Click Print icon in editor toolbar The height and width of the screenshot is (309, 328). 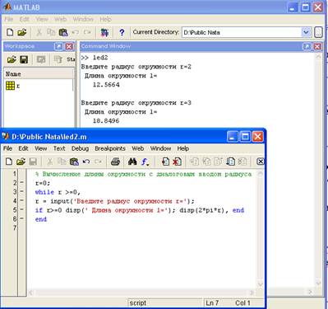click(115, 162)
